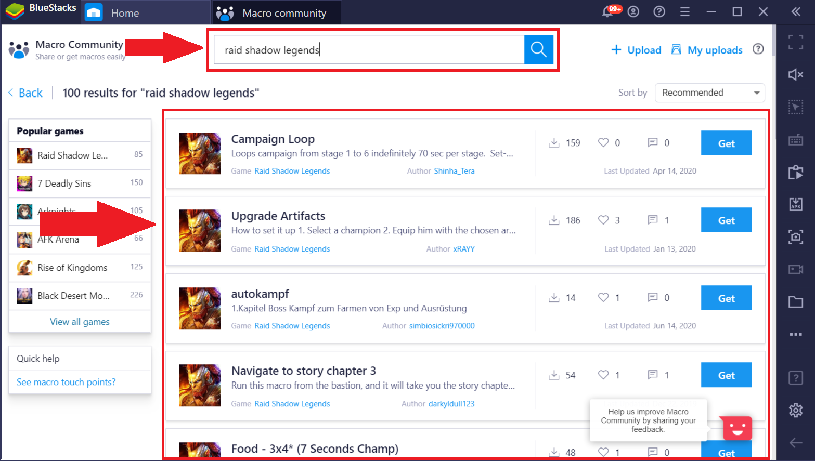Open author darkyldull123 profile link
Viewport: 815px width, 461px height.
(451, 404)
